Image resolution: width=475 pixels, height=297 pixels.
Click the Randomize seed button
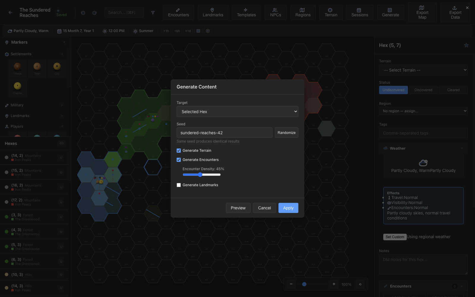pyautogui.click(x=286, y=133)
